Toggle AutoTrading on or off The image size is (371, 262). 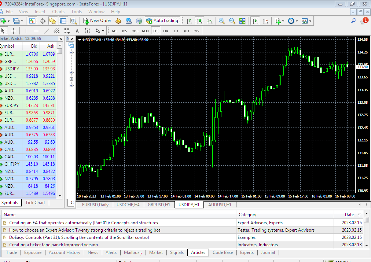(x=162, y=21)
